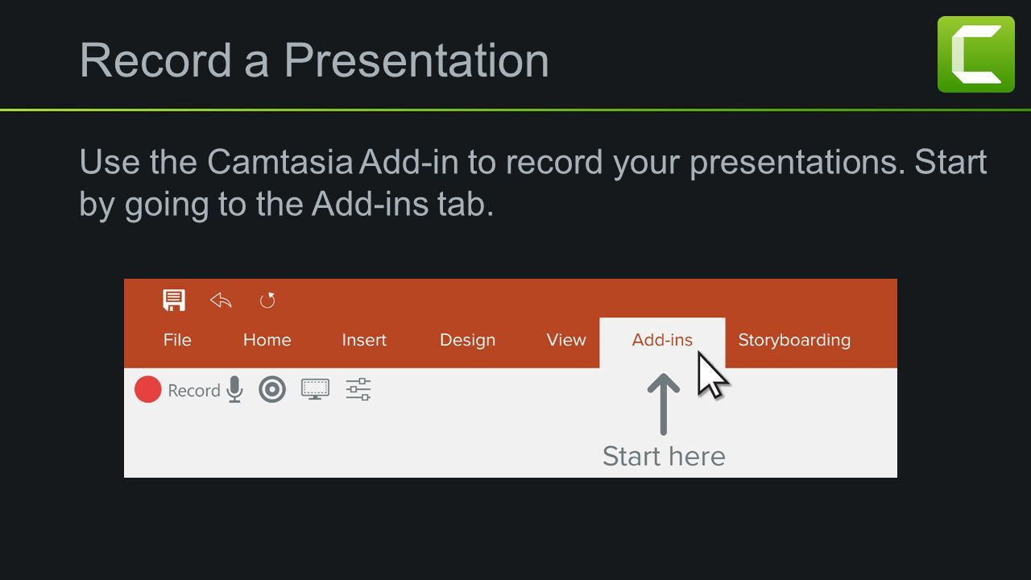
Task: Click the Start here caption
Action: [664, 456]
